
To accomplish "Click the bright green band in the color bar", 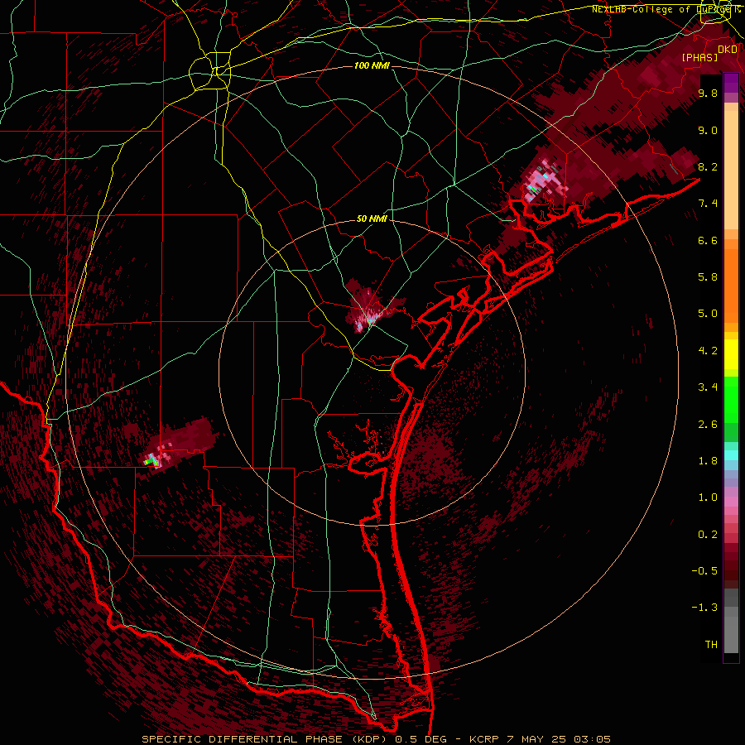I will coord(731,400).
